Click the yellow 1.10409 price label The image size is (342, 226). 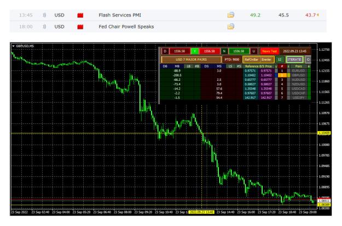click(324, 133)
